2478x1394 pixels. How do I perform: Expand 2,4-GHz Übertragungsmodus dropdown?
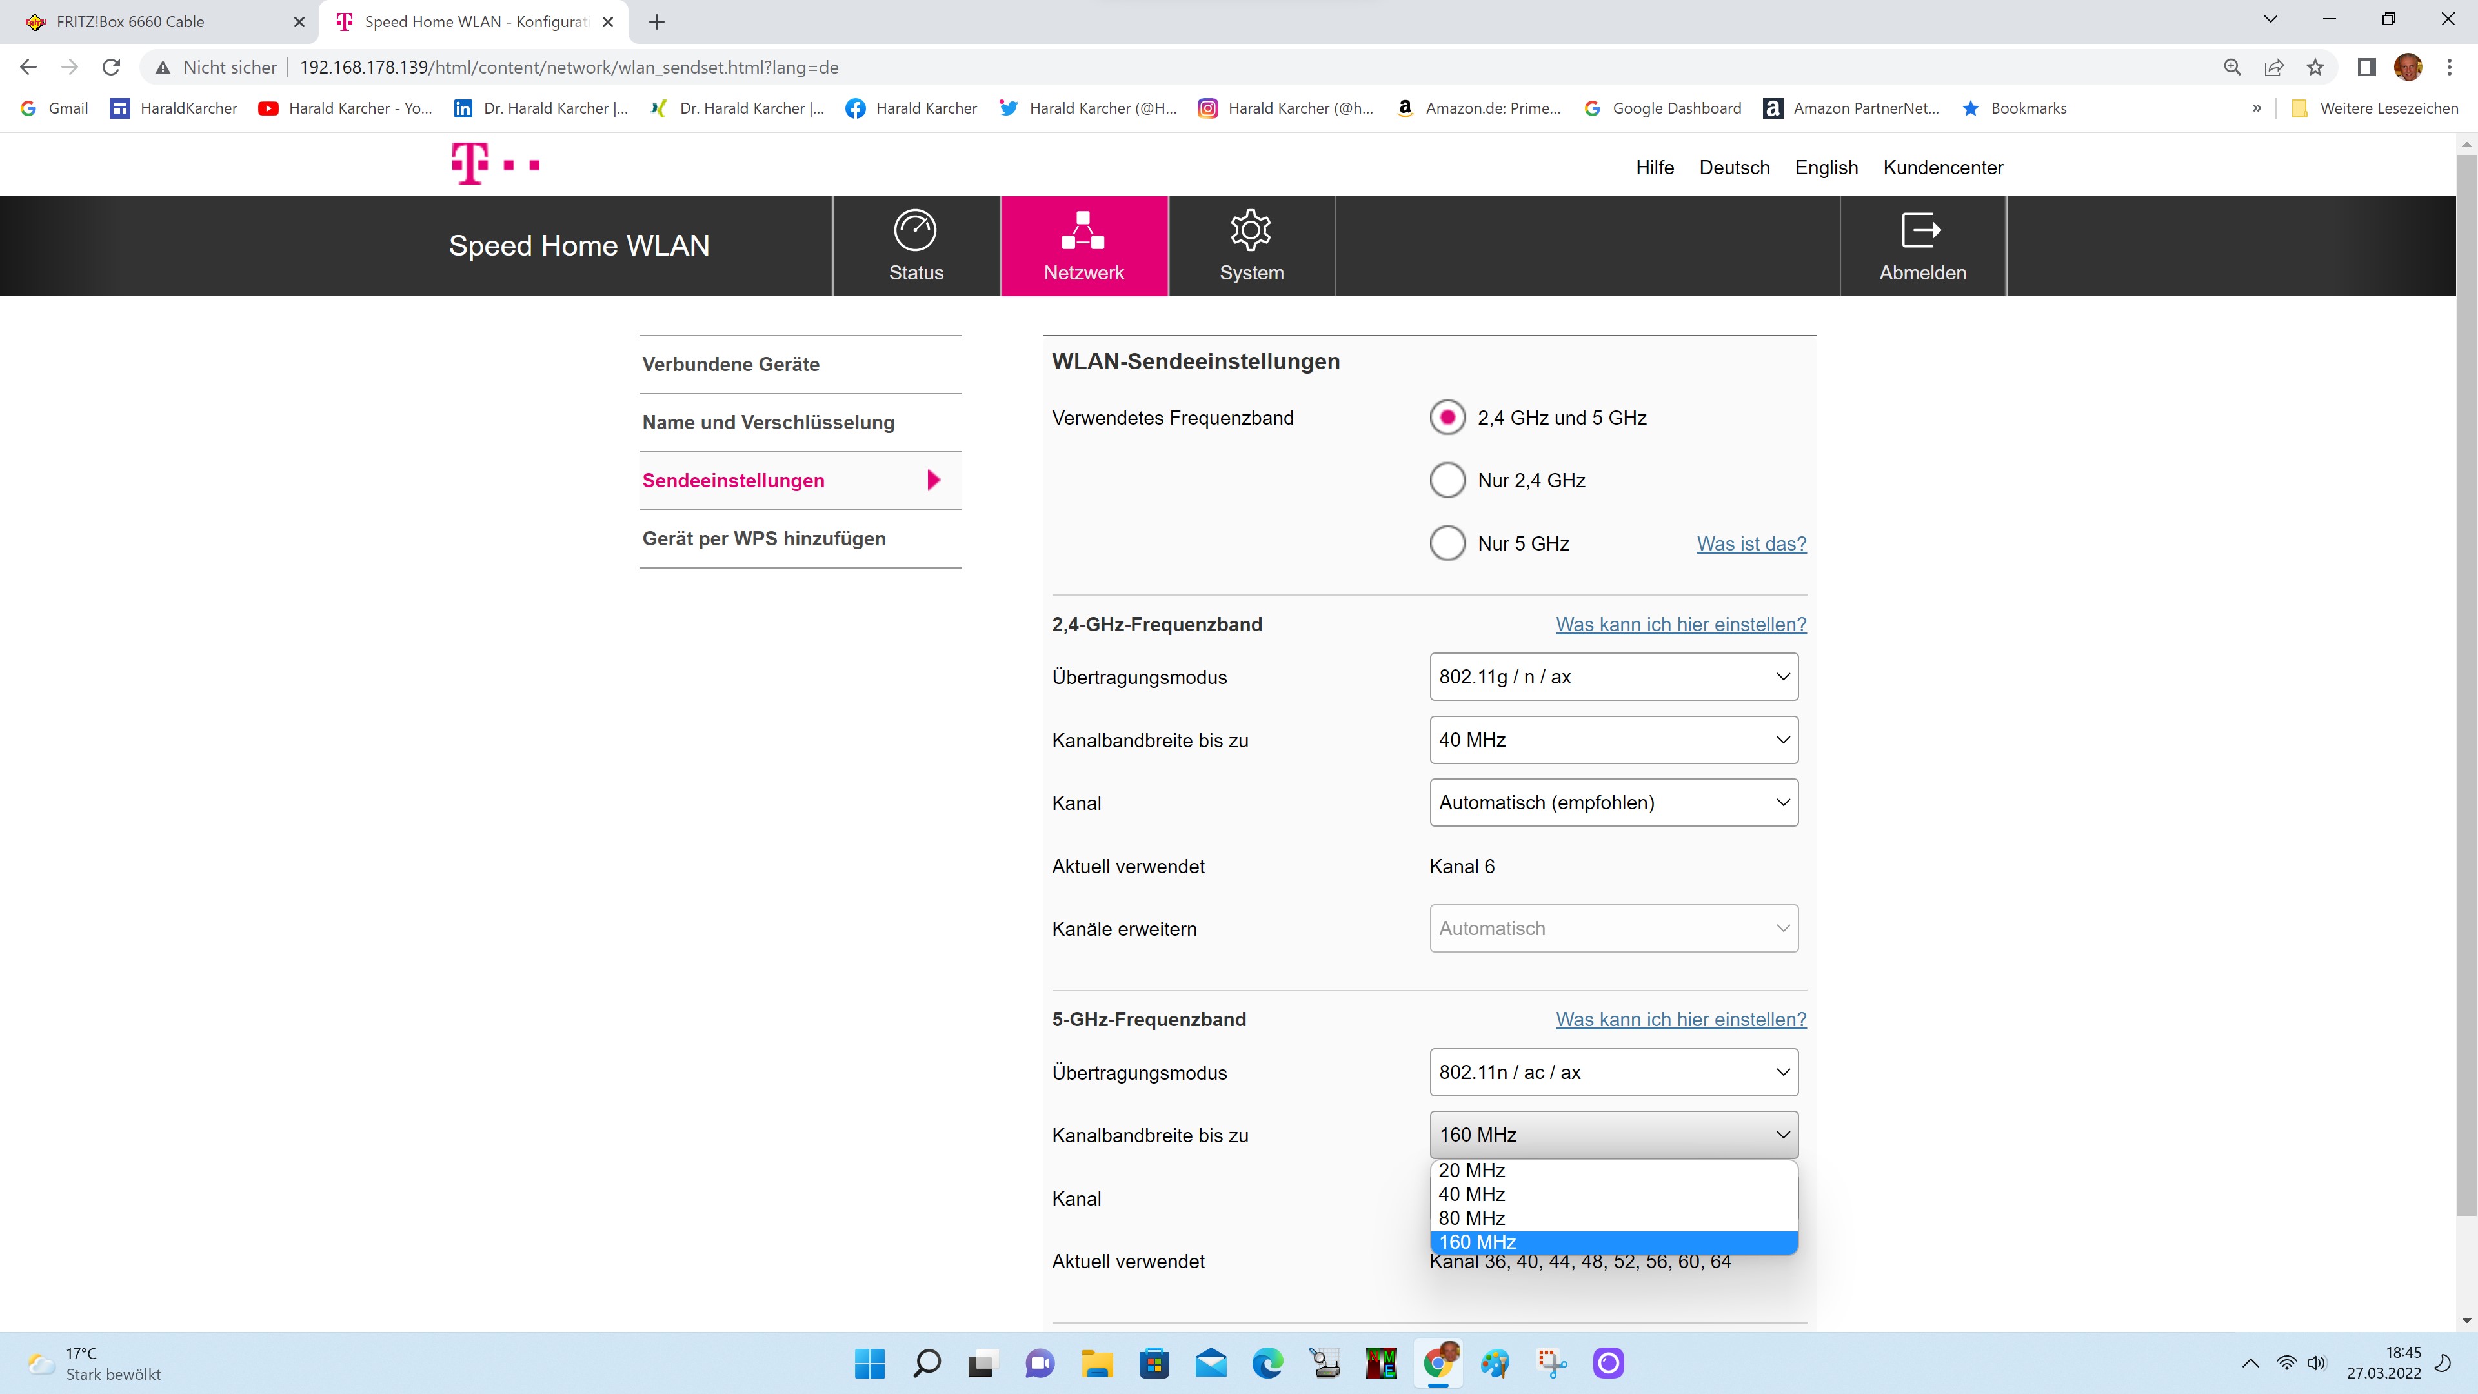coord(1613,677)
